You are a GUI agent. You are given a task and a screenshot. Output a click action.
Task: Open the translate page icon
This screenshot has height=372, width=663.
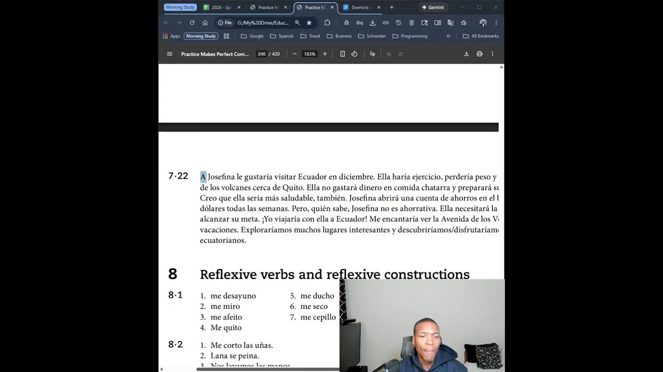pyautogui.click(x=451, y=23)
